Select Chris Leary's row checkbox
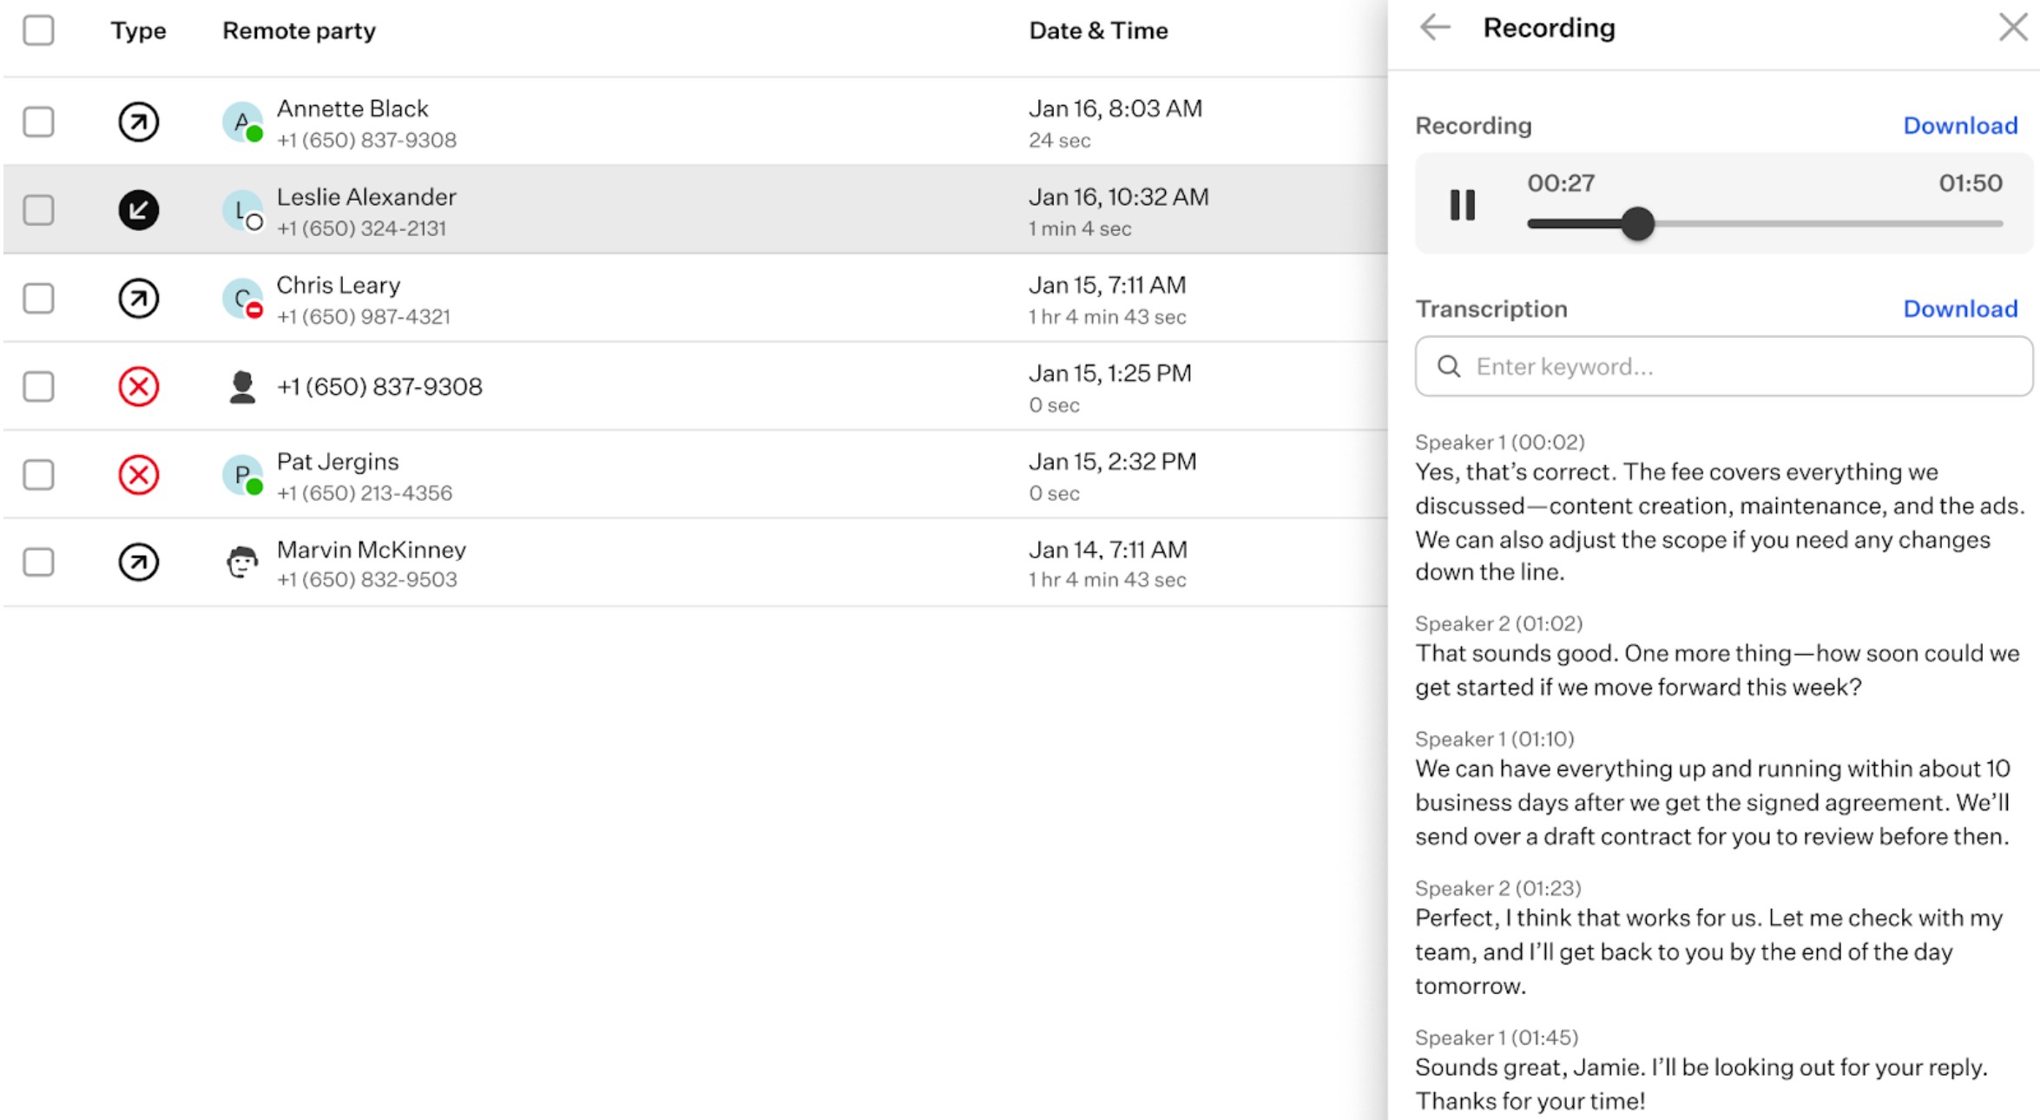This screenshot has height=1120, width=2040. 38,299
